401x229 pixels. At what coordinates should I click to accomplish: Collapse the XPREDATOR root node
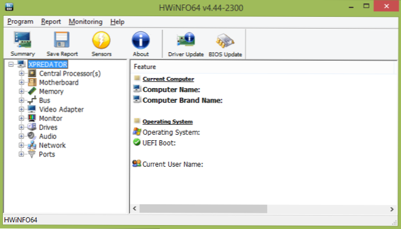pyautogui.click(x=11, y=64)
